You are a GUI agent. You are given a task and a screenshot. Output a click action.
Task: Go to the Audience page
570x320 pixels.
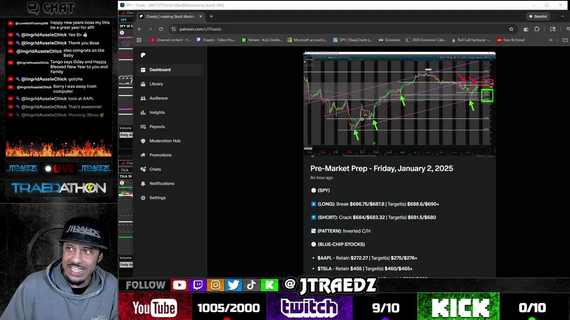(x=170, y=98)
